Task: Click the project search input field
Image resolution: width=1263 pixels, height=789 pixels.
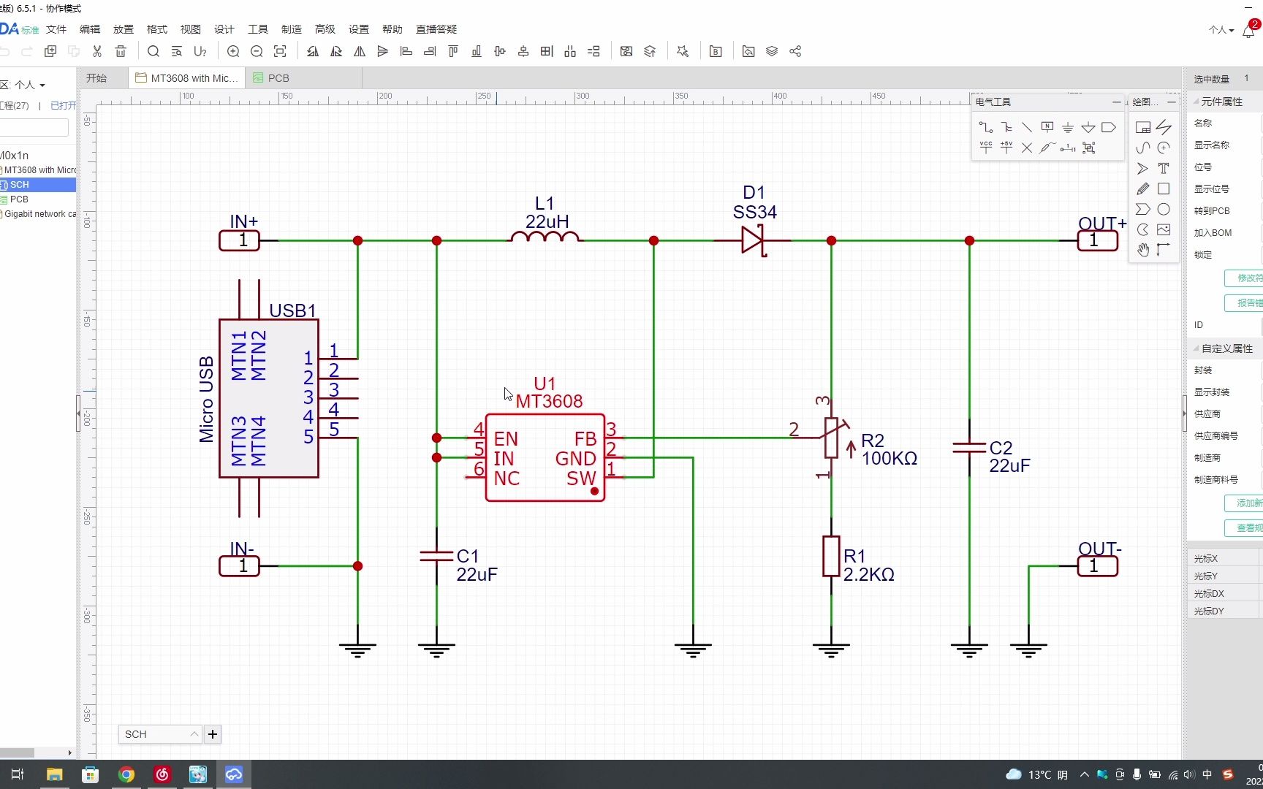Action: (34, 128)
